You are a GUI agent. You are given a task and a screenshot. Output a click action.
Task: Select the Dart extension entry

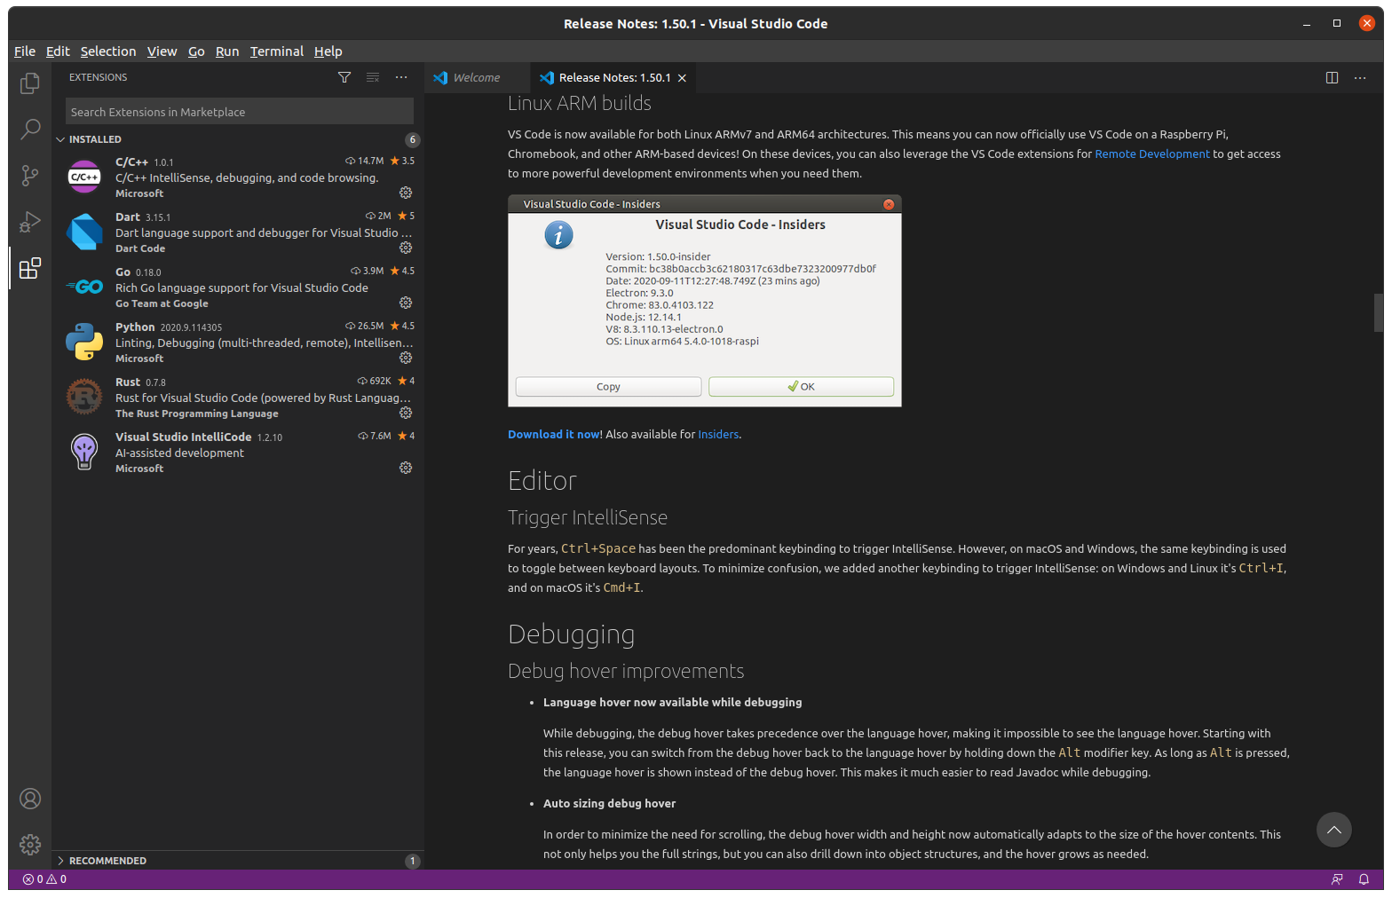[x=238, y=232]
